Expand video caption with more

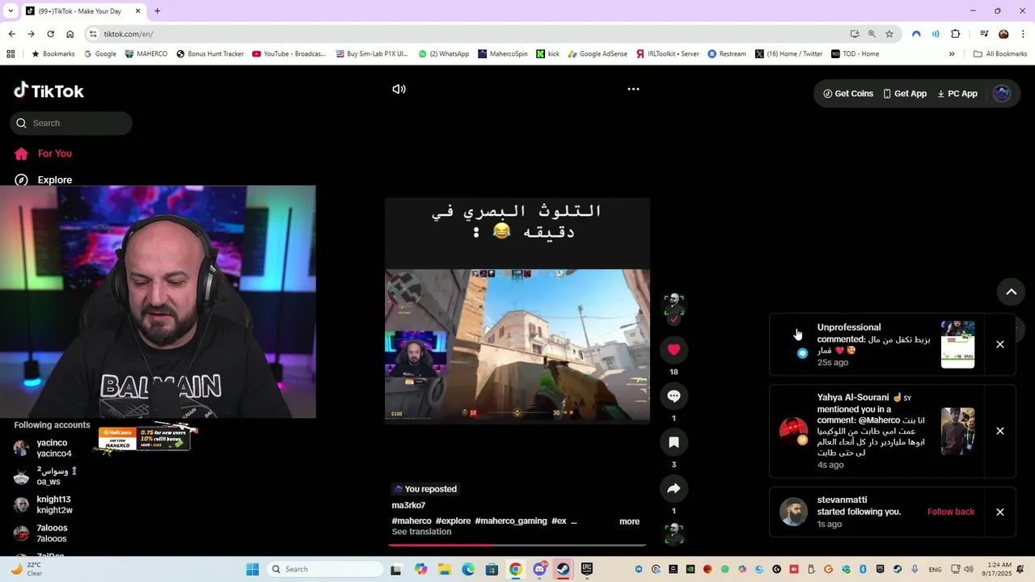[x=629, y=521]
